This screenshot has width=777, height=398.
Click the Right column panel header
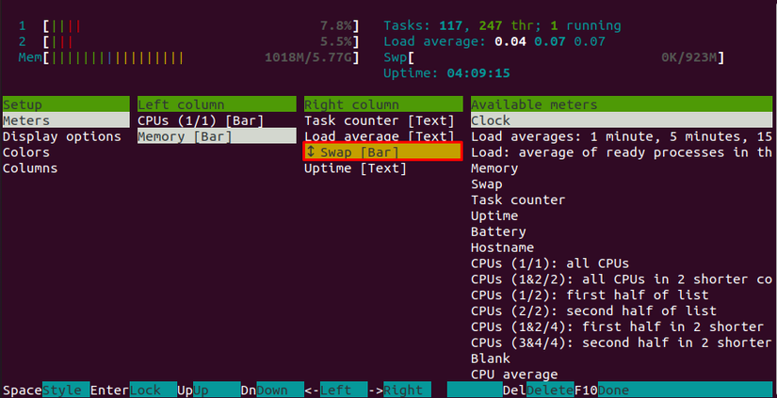pyautogui.click(x=383, y=104)
